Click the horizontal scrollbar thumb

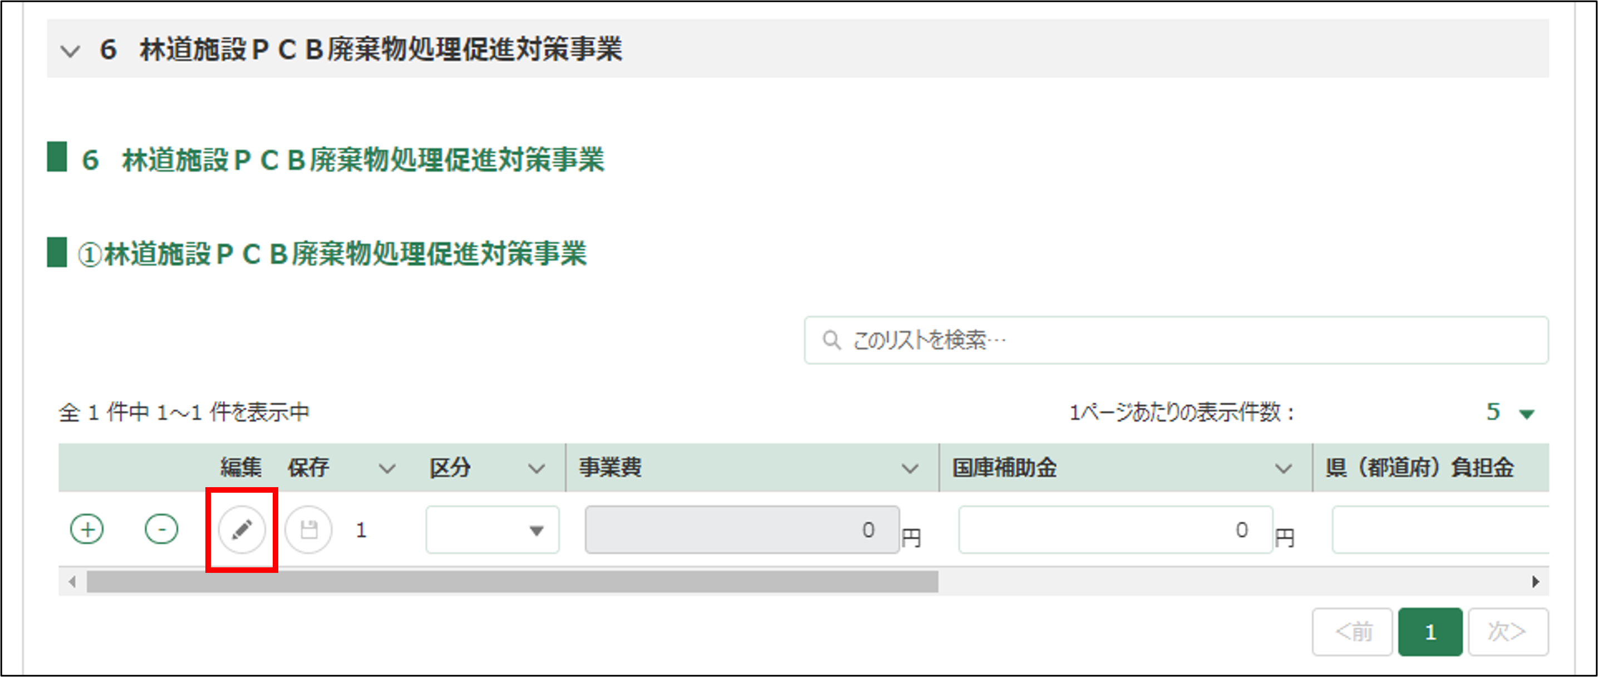(512, 581)
